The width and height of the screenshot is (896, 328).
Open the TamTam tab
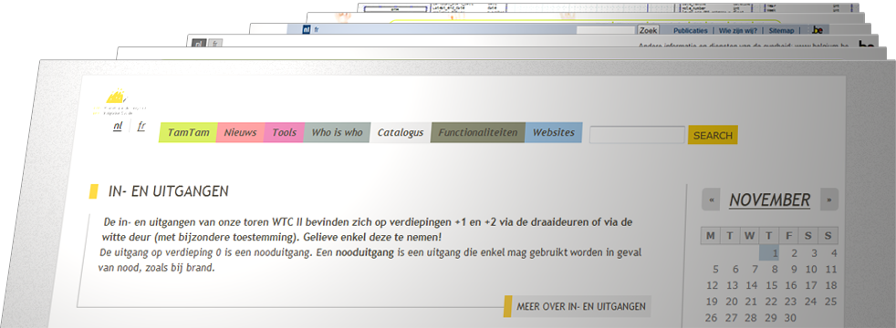[188, 132]
